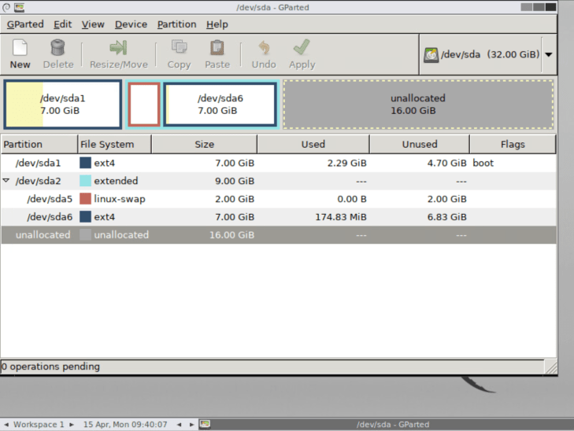Click the window resize grip at bottom-right corner
This screenshot has width=574, height=431.
pyautogui.click(x=551, y=367)
